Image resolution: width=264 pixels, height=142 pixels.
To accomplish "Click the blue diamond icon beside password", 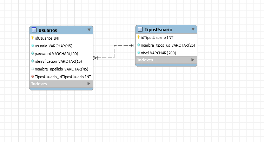I will tap(33, 54).
